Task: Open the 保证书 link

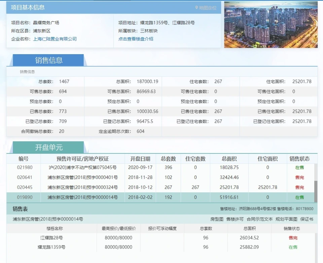Action: click(307, 219)
